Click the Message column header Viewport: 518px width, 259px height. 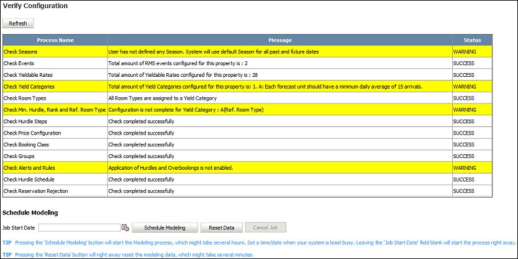pyautogui.click(x=279, y=40)
